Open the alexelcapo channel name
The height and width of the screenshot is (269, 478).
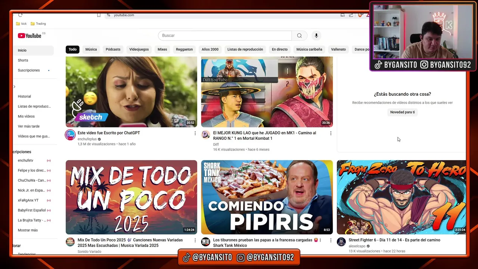point(357,246)
